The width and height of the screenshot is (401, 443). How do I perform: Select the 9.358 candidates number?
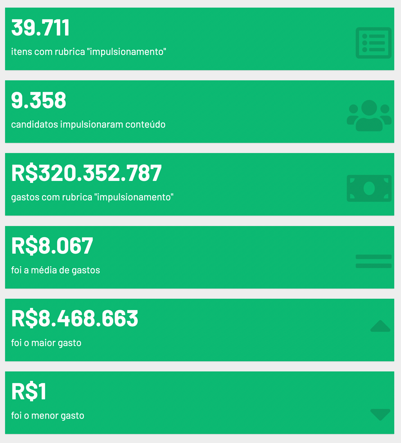coord(39,100)
